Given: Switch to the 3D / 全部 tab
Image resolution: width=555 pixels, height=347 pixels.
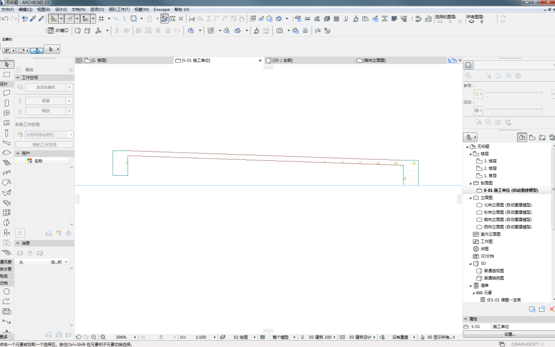Looking at the screenshot, I should 310,61.
